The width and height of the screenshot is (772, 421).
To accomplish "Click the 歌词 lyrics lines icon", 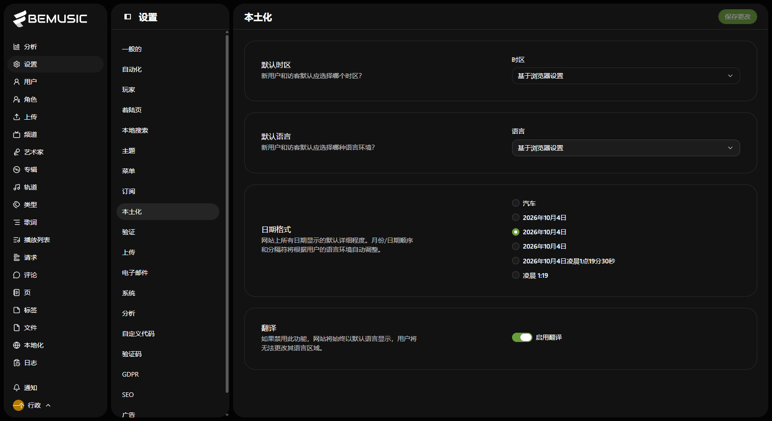I will click(x=17, y=222).
